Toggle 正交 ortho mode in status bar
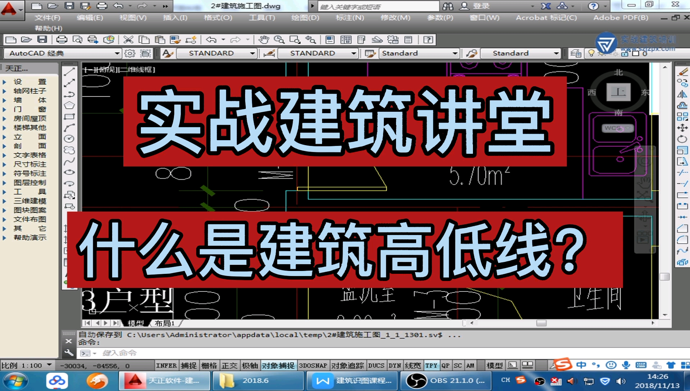Screen dimensions: 690x391 pos(229,365)
